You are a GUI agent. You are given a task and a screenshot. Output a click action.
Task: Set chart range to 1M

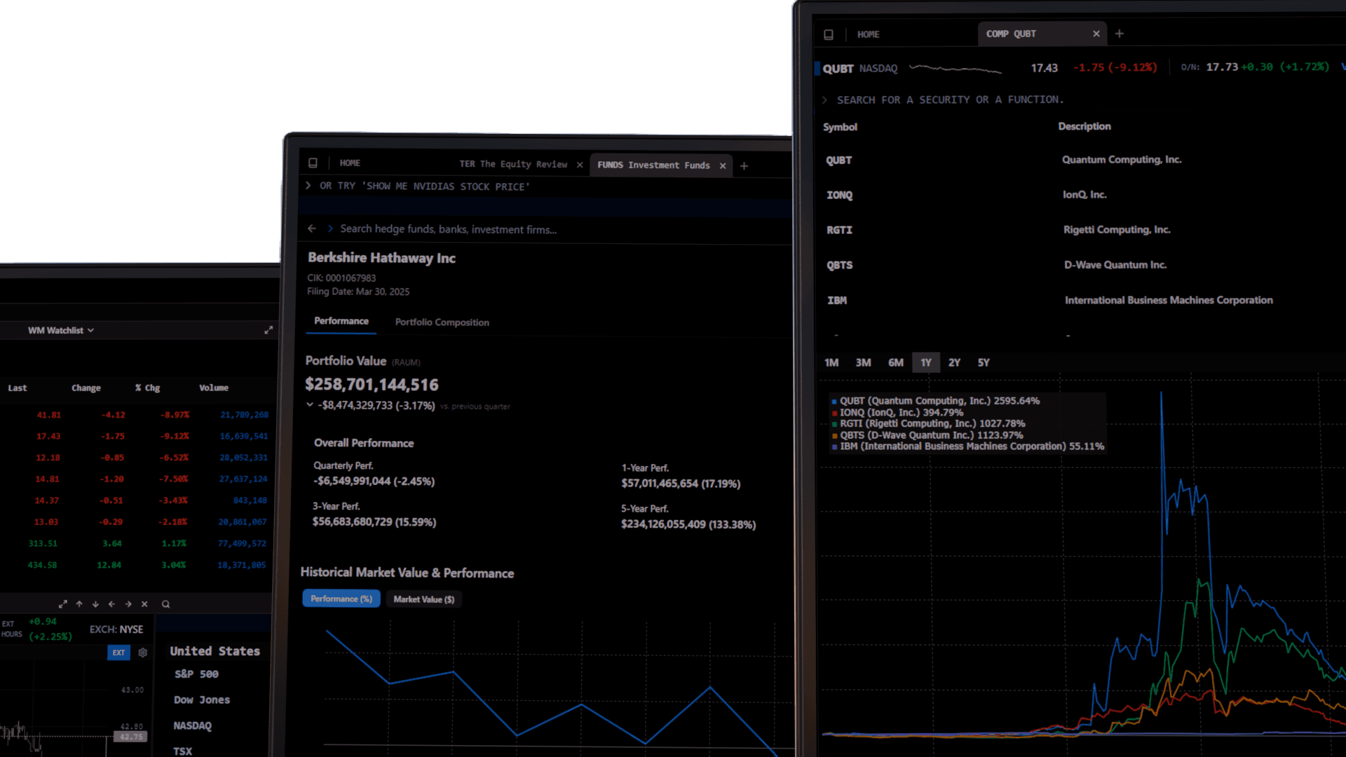pos(831,363)
